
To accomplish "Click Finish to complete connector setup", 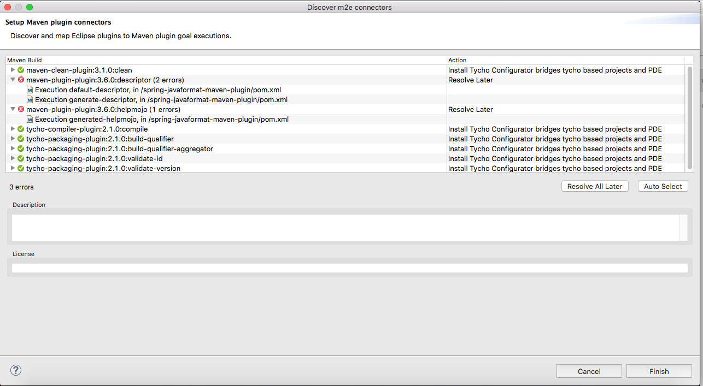I will pos(658,371).
